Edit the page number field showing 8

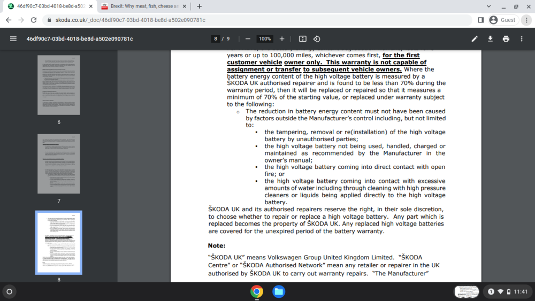click(215, 39)
